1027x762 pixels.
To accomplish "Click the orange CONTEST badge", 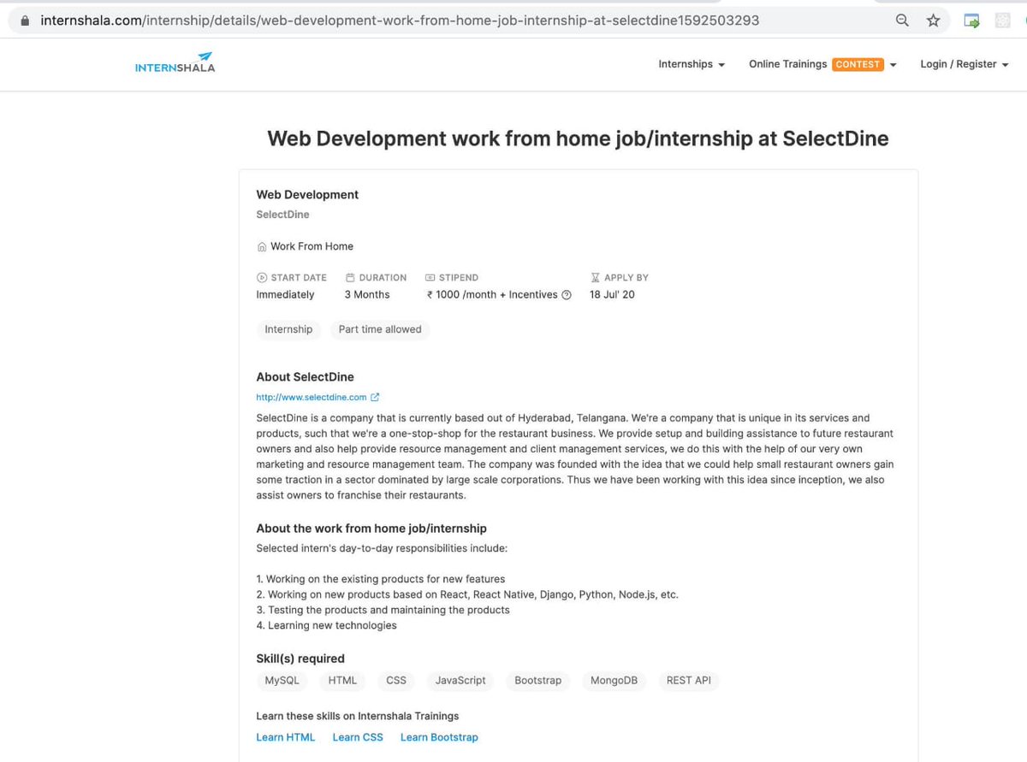I will (858, 64).
